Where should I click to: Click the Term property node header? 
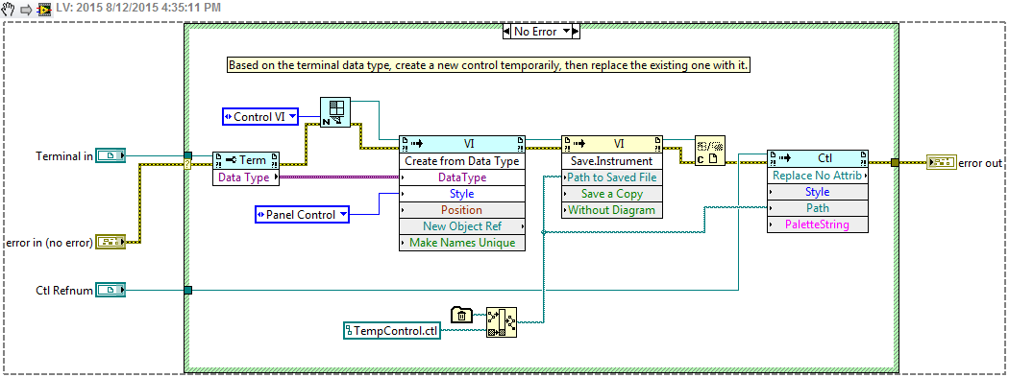[246, 160]
